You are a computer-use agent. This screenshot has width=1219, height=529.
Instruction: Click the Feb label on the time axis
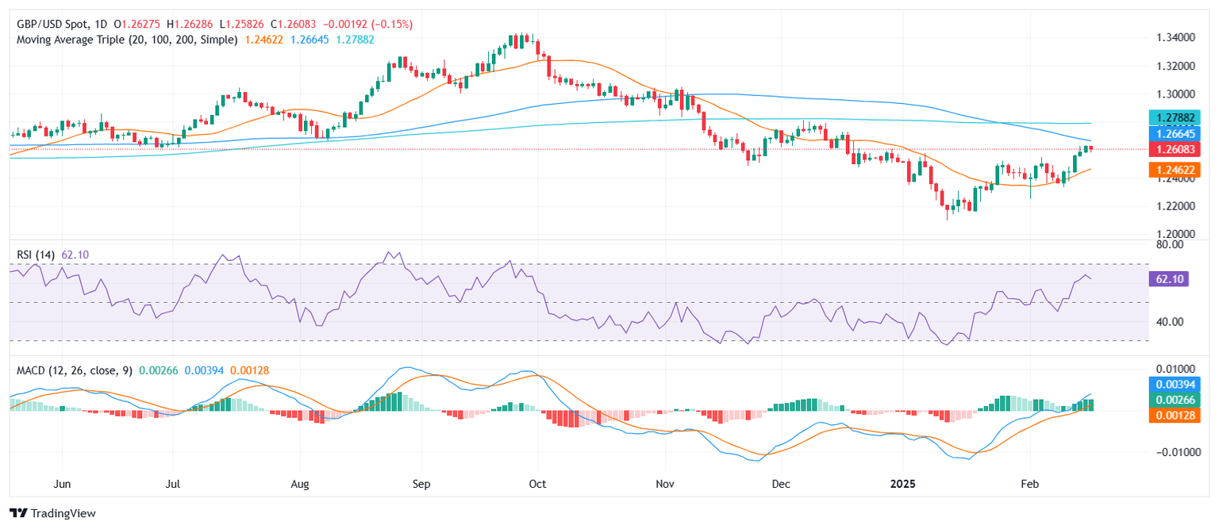click(x=1029, y=483)
